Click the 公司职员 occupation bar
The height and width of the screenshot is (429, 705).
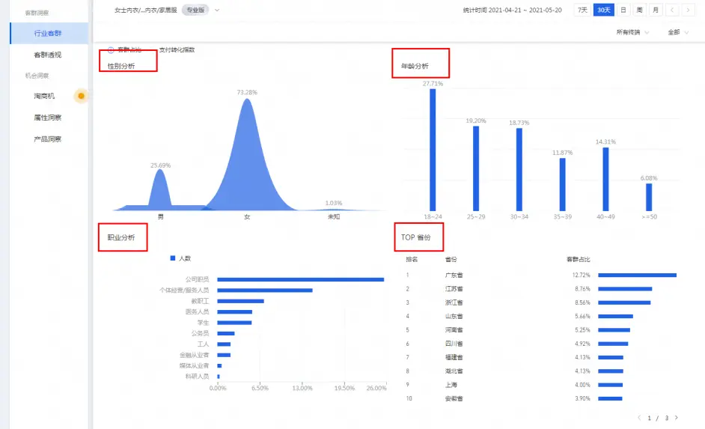[300, 280]
